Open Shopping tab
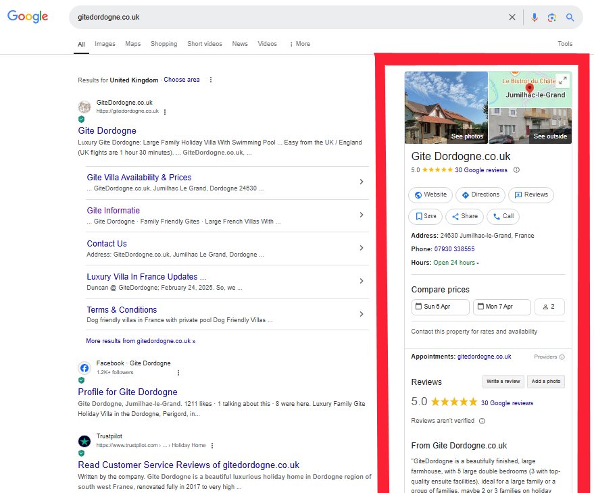Screen dimensions: 594x493 [x=164, y=44]
